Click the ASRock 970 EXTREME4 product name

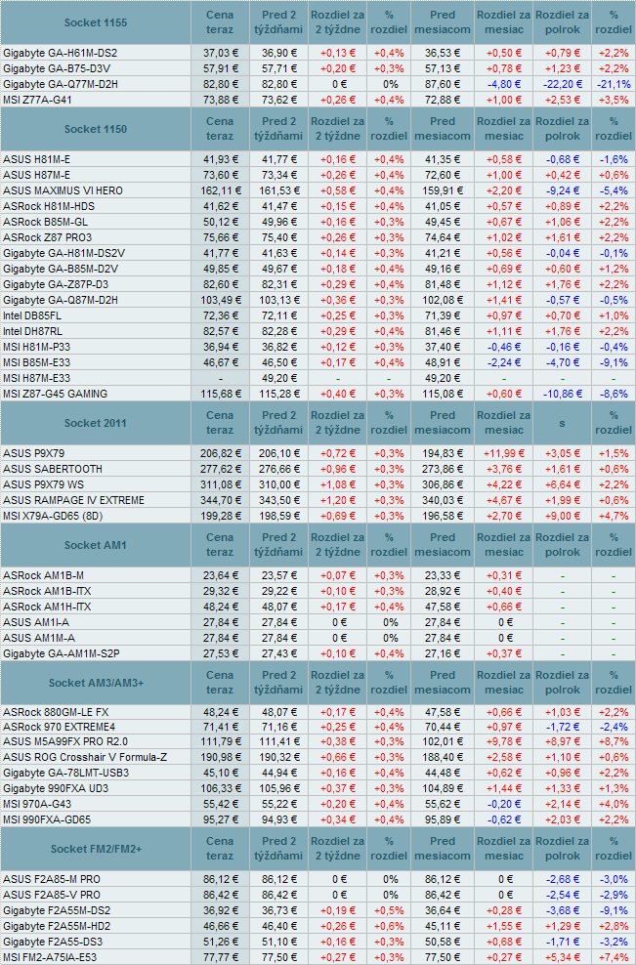[x=59, y=727]
